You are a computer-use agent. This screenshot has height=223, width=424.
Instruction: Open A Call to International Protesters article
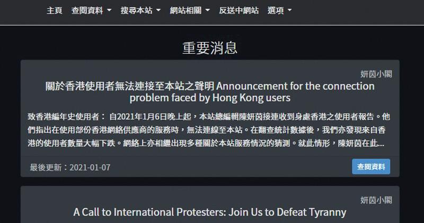[210, 212]
